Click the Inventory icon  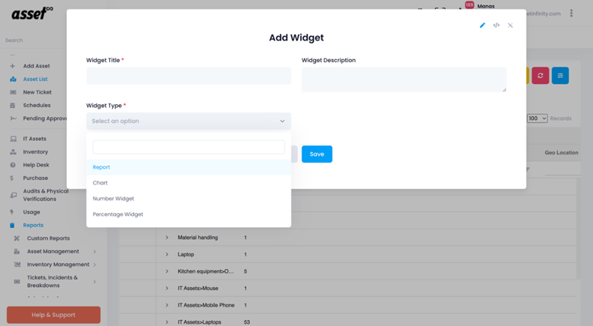(x=13, y=152)
